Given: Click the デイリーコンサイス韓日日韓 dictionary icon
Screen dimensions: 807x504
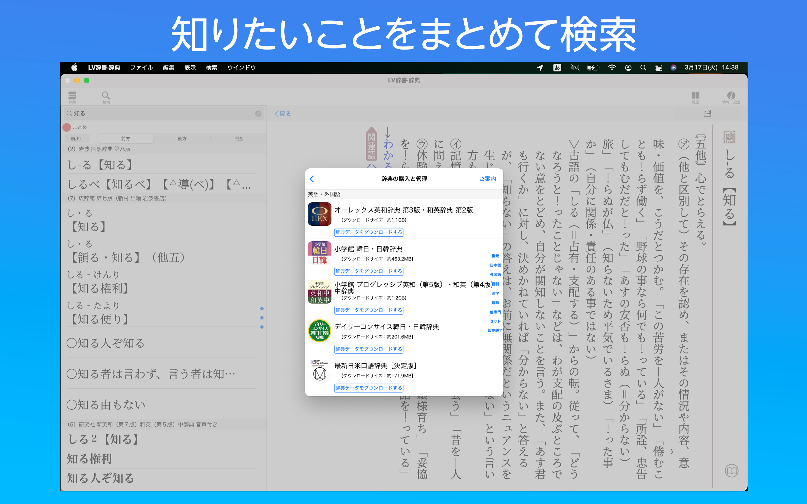Looking at the screenshot, I should point(319,331).
